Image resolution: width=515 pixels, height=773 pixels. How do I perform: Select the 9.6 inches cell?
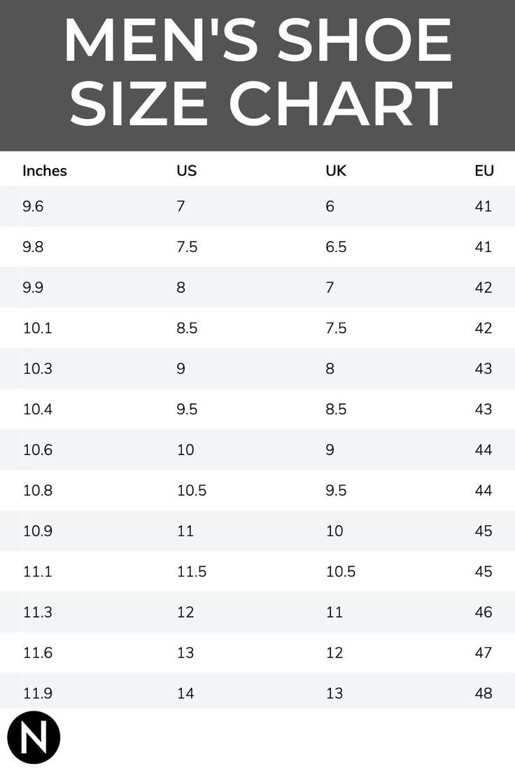(33, 207)
